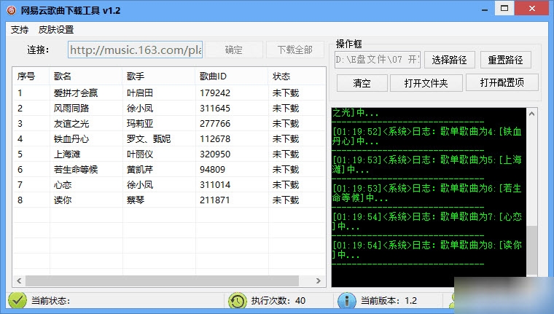Click song ID 311645
Image resolution: width=554 pixels, height=314 pixels.
coord(215,108)
